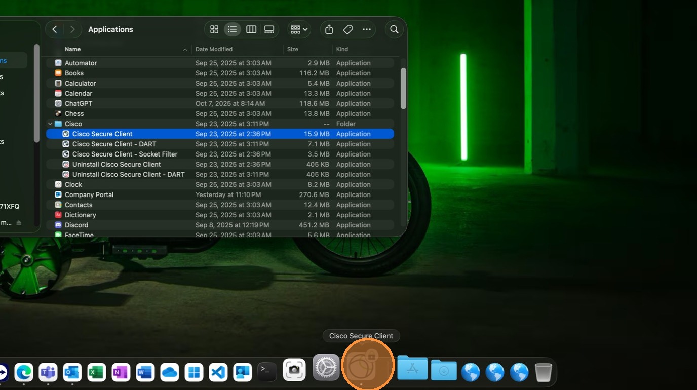Select "Uninstall Cisco Secure Client" name
Viewport: 697px width, 390px height.
117,164
